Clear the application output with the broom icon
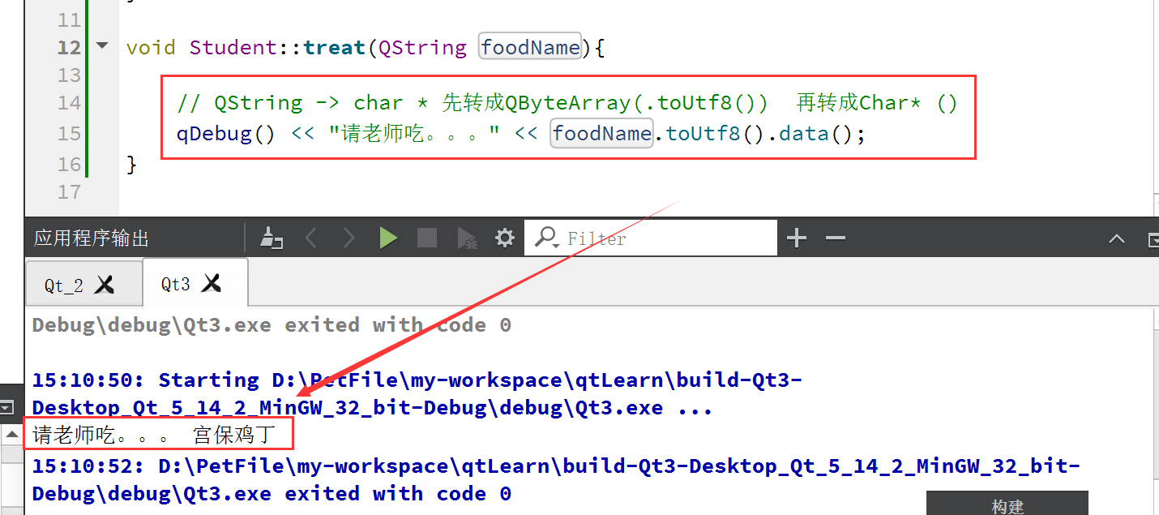This screenshot has height=515, width=1159. [x=272, y=238]
